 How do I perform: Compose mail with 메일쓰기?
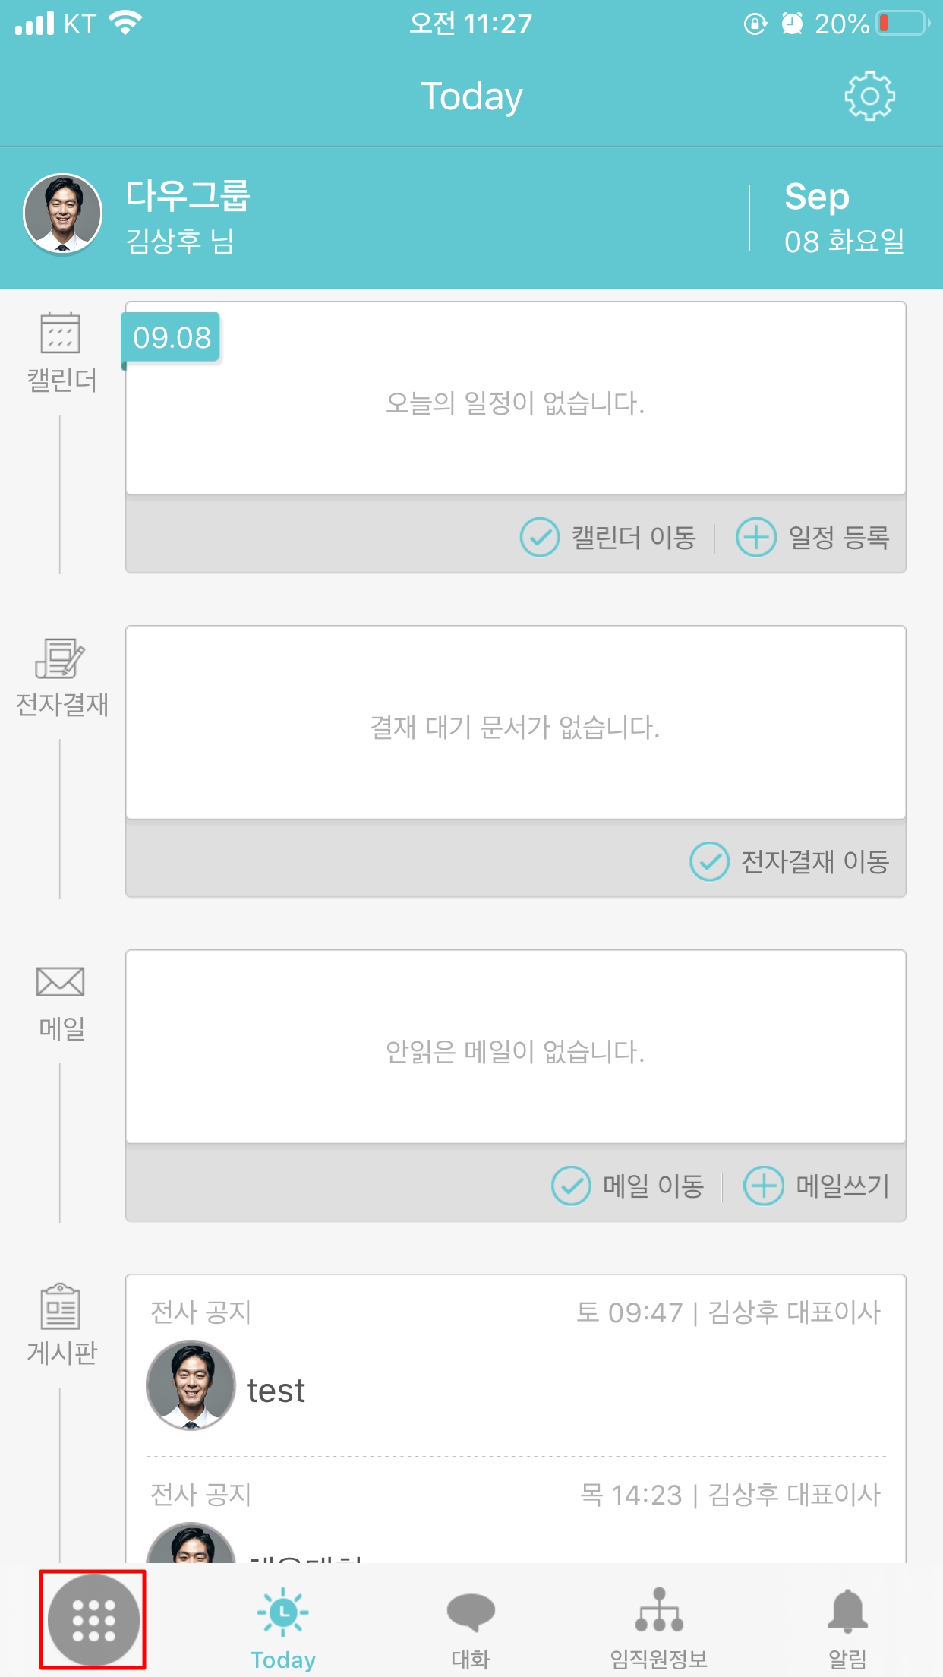click(817, 1186)
